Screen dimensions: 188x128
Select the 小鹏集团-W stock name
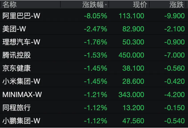pyautogui.click(x=21, y=121)
